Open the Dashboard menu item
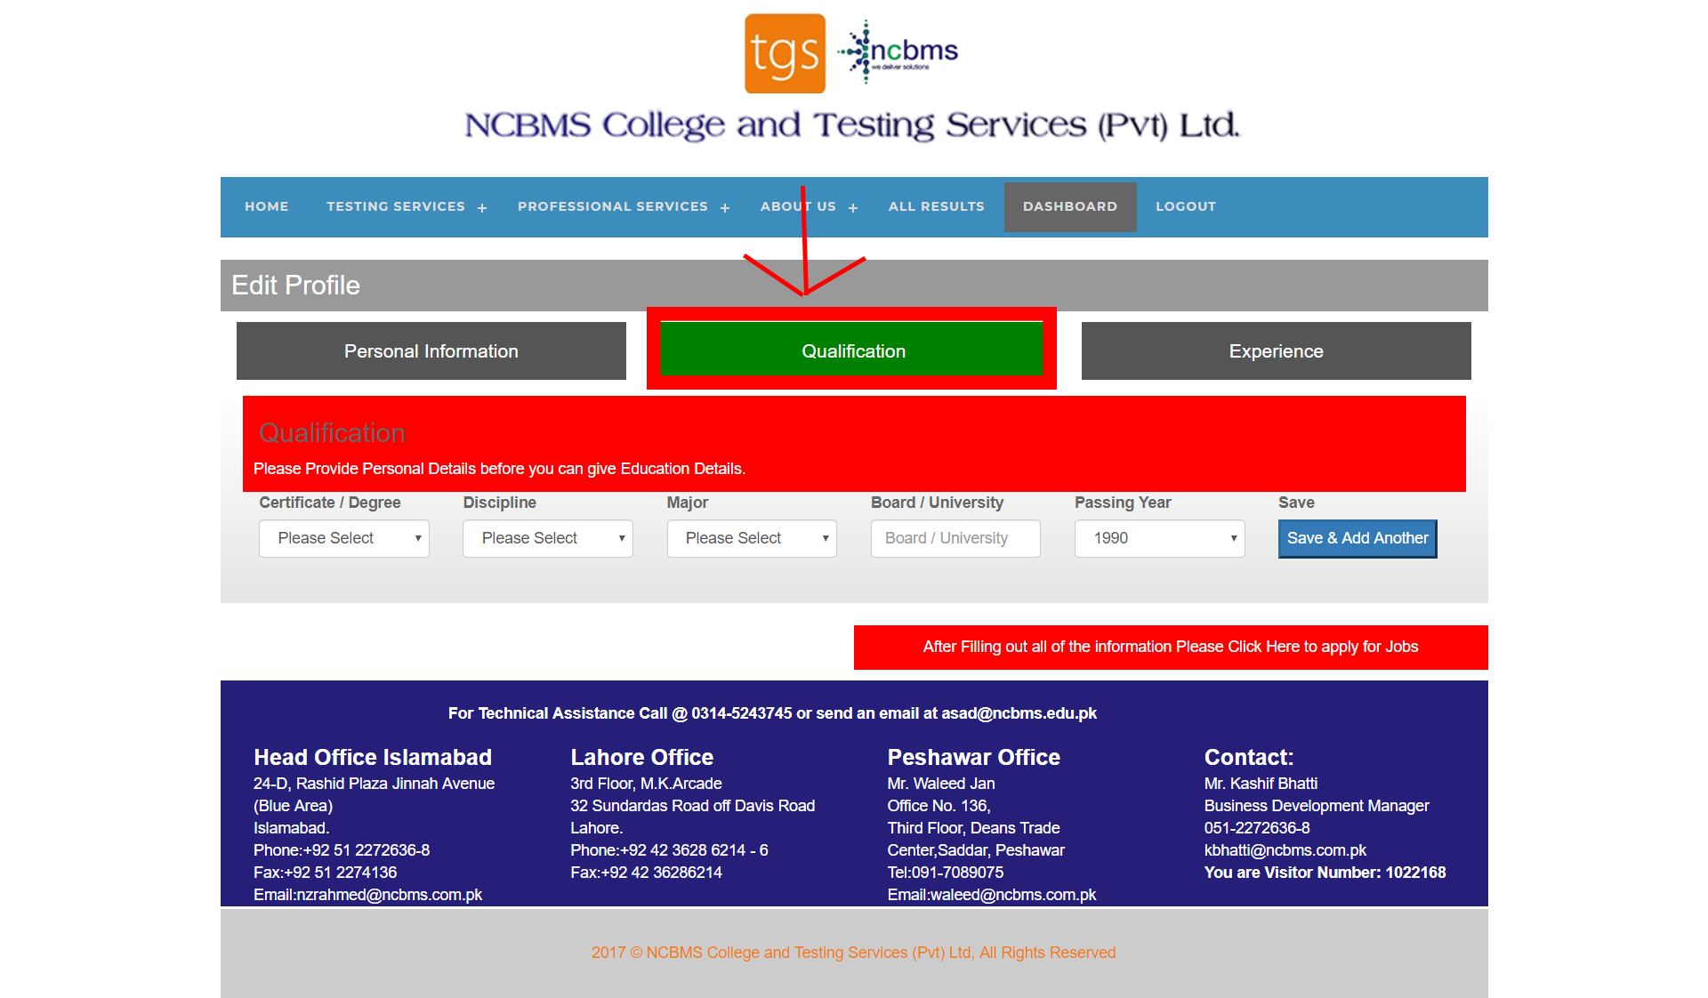This screenshot has width=1708, height=998. pos(1070,206)
